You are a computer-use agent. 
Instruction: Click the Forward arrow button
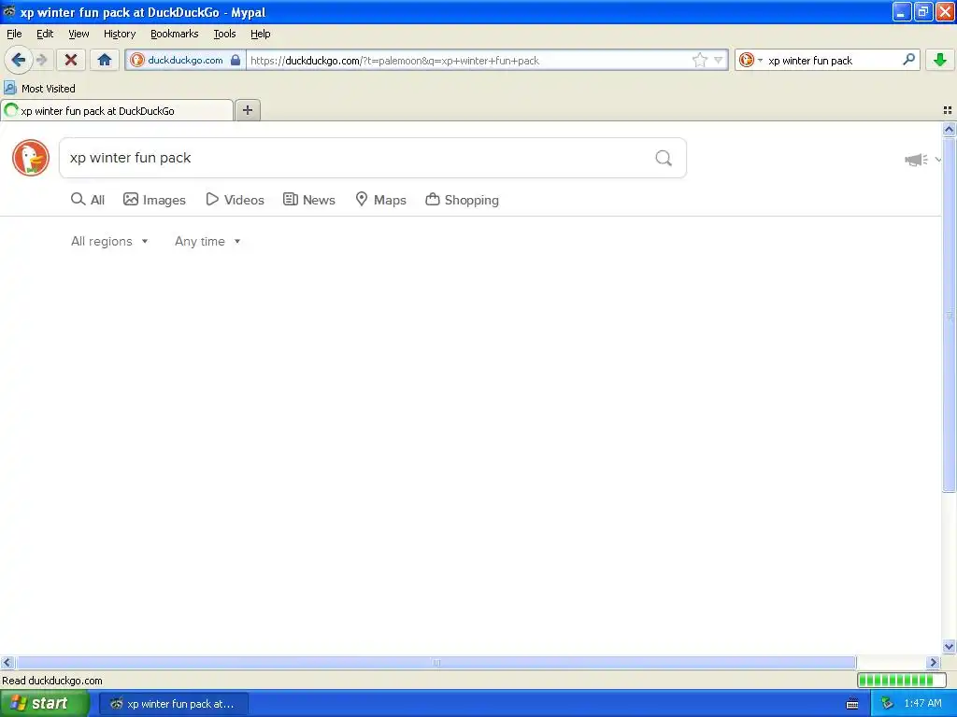41,60
